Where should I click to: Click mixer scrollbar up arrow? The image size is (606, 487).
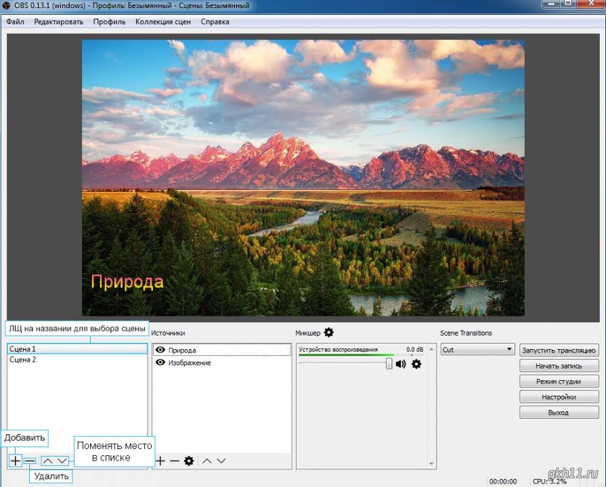pos(432,349)
